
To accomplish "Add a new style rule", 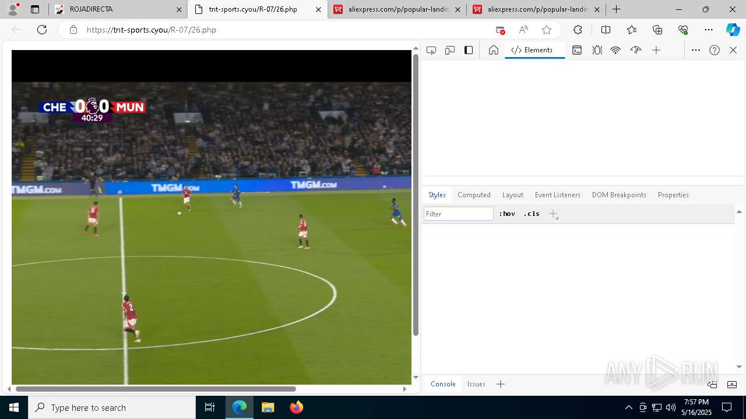I will [554, 214].
